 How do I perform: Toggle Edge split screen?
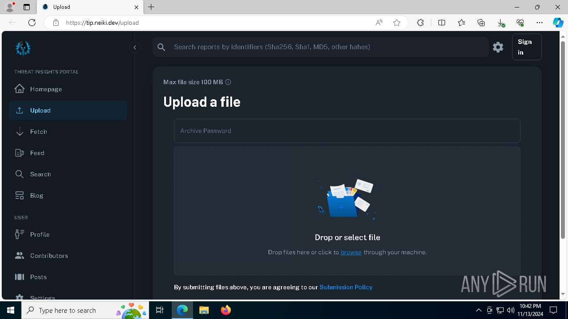442,23
